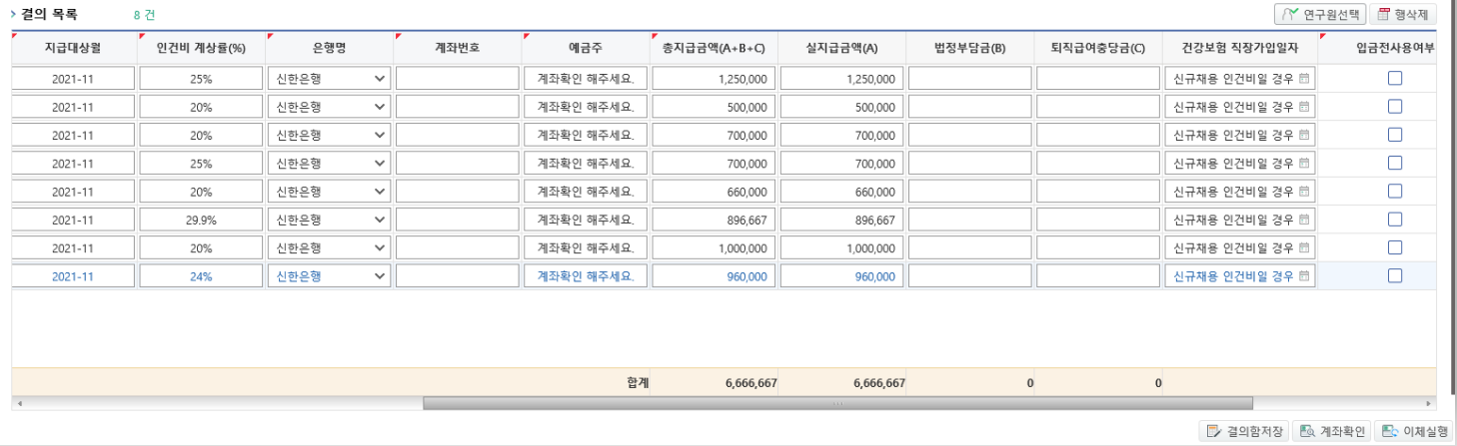This screenshot has height=446, width=1457.
Task: Tick the checkbox in the 25% 700,000 row
Action: (x=1395, y=163)
